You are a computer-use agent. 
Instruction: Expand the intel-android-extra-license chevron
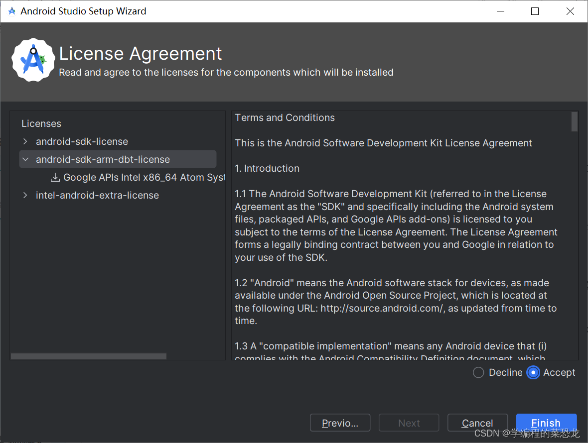tap(25, 195)
